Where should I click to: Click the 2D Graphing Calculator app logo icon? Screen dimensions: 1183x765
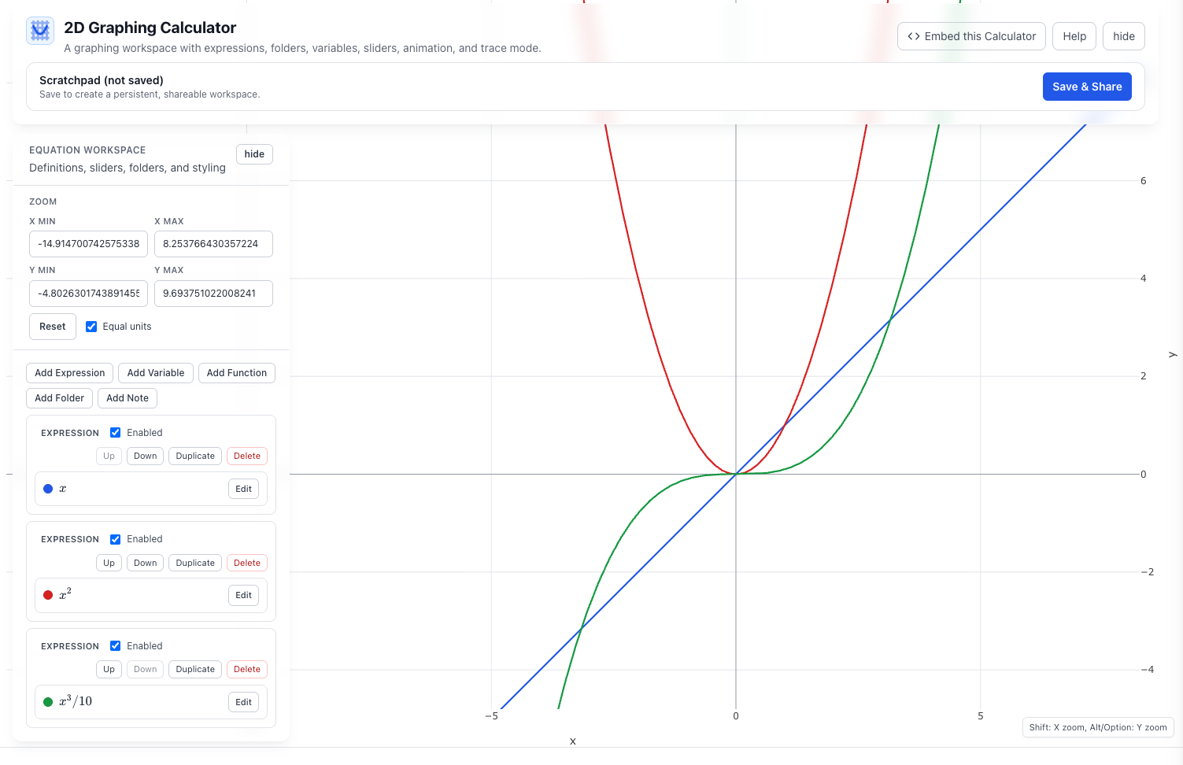point(40,31)
